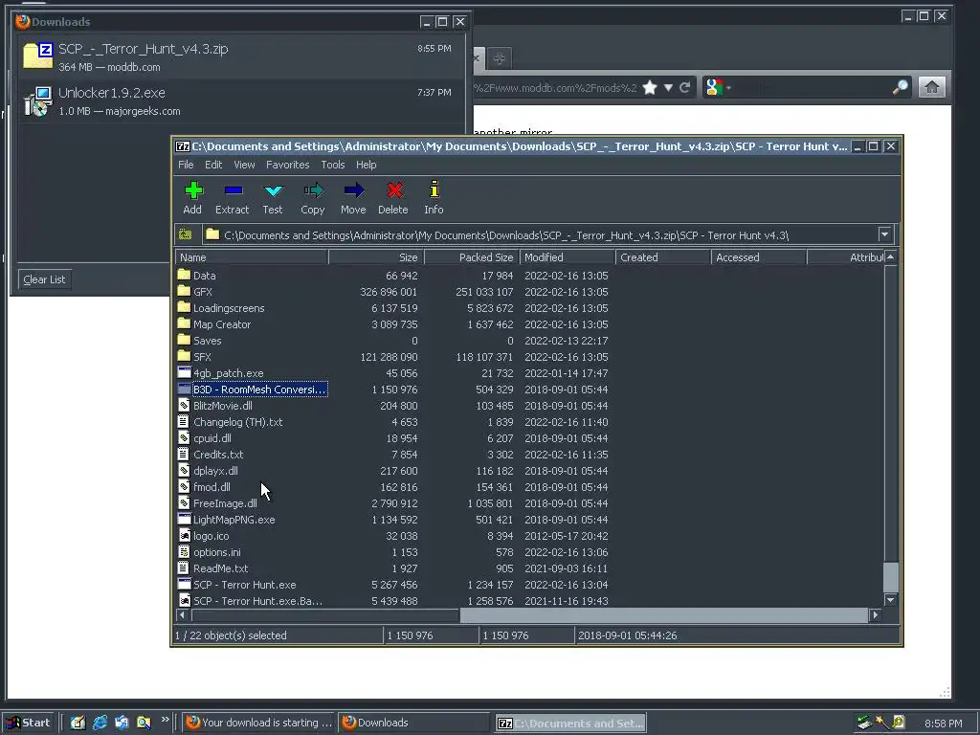
Task: Click the Firefox home button
Action: 931,87
